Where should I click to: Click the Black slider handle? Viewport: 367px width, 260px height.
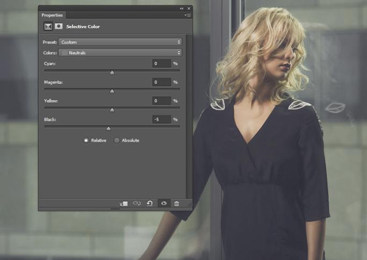point(109,128)
